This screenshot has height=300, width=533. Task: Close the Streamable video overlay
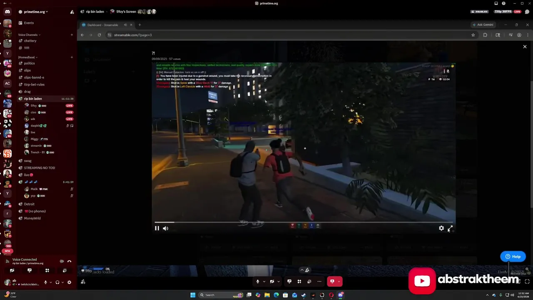(x=525, y=47)
